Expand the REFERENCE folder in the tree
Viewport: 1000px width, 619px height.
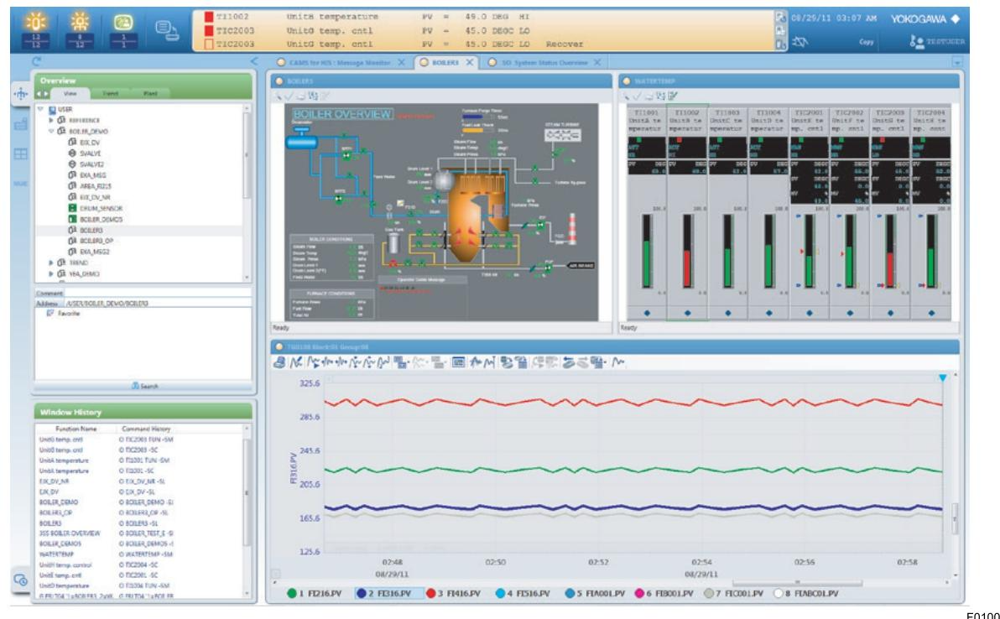51,121
